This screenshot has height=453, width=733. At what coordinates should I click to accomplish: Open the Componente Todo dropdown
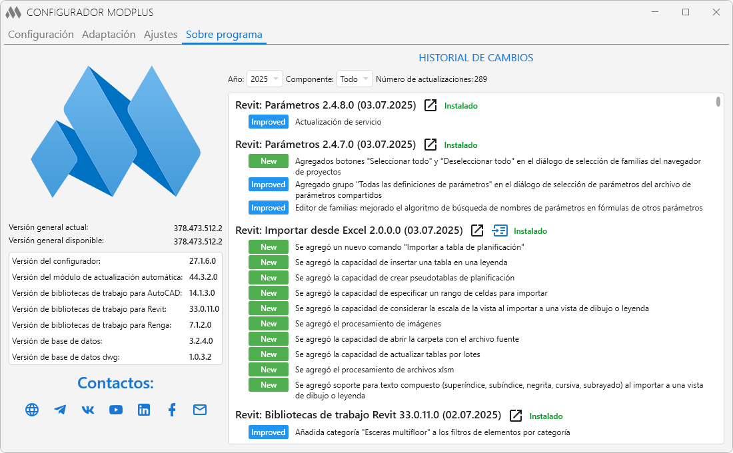point(355,79)
